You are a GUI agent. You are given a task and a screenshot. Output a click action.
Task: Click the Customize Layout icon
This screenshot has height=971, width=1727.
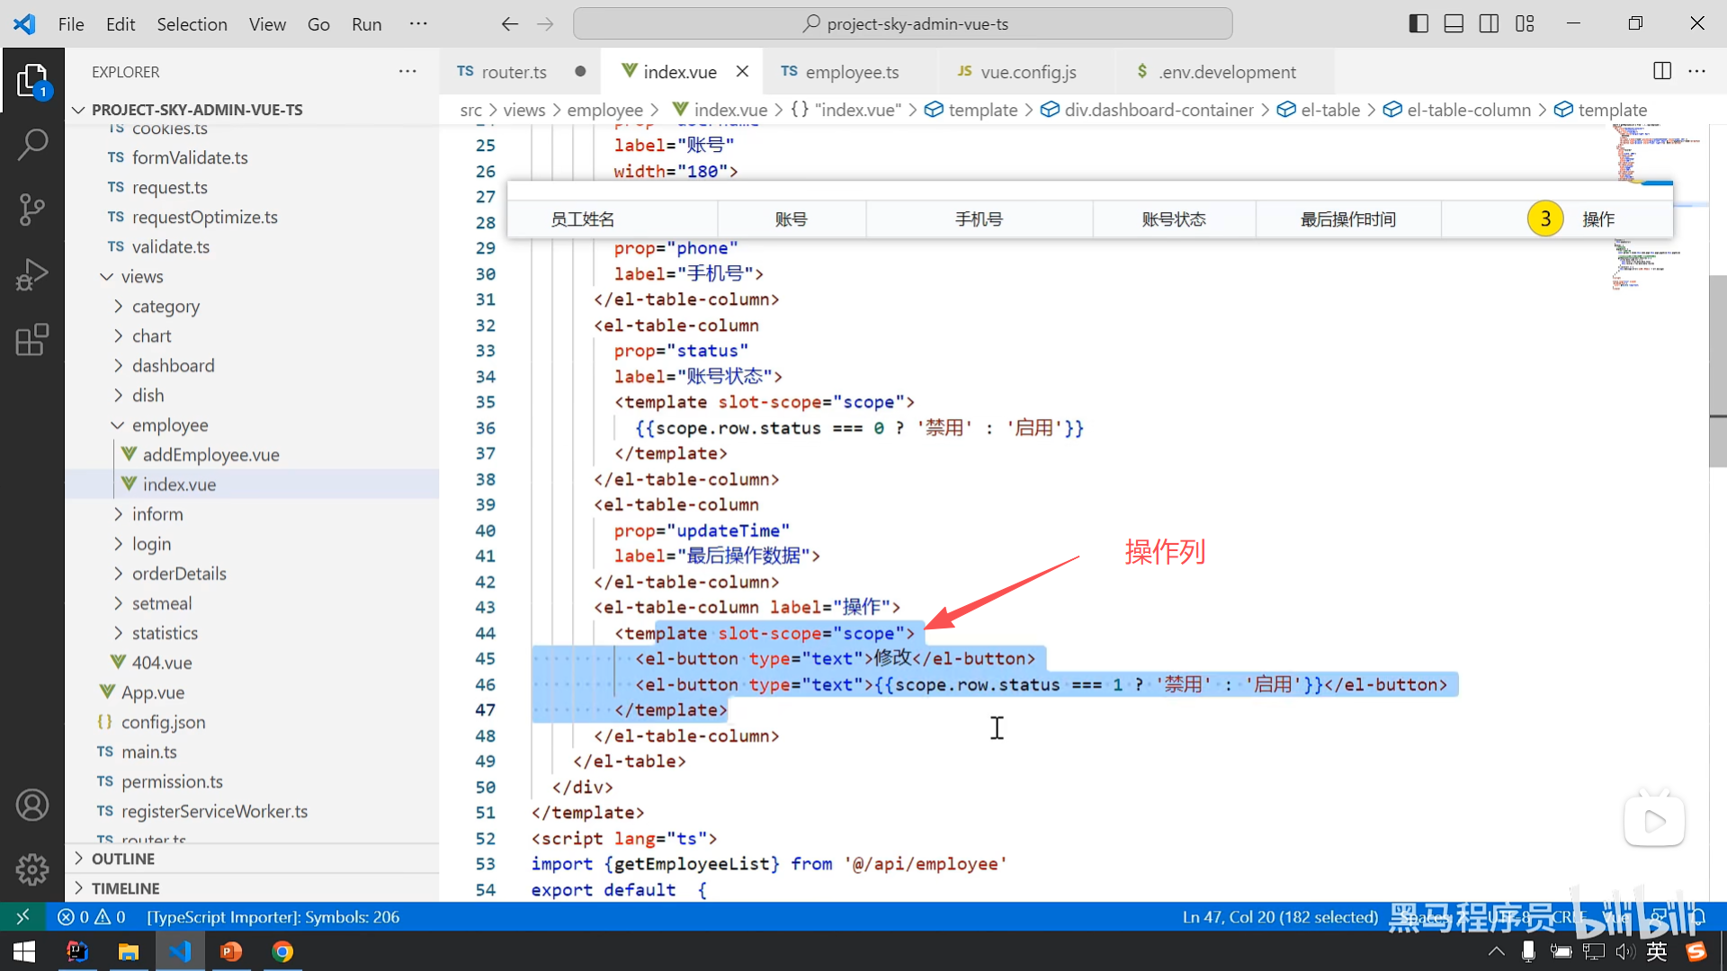coord(1525,23)
